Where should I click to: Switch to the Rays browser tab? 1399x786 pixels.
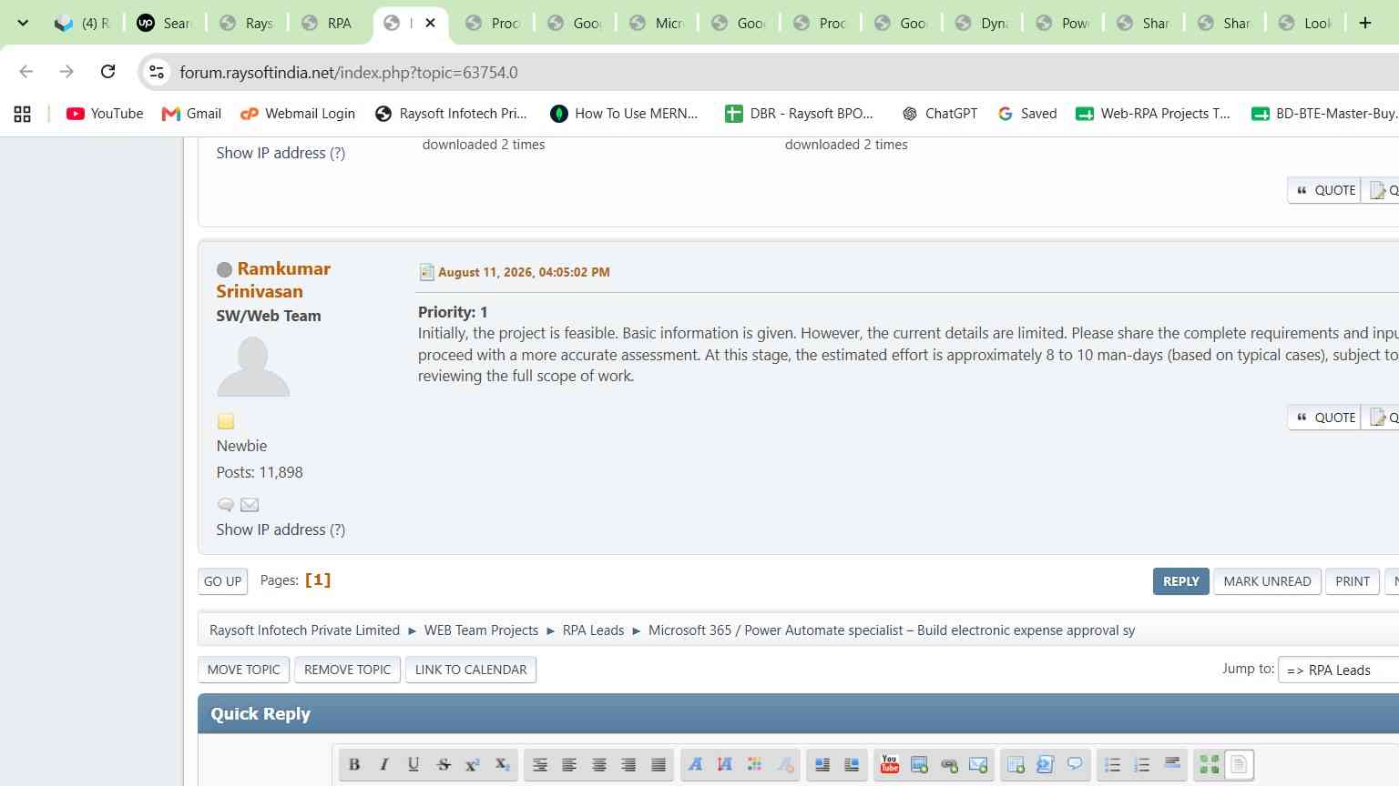(x=248, y=23)
